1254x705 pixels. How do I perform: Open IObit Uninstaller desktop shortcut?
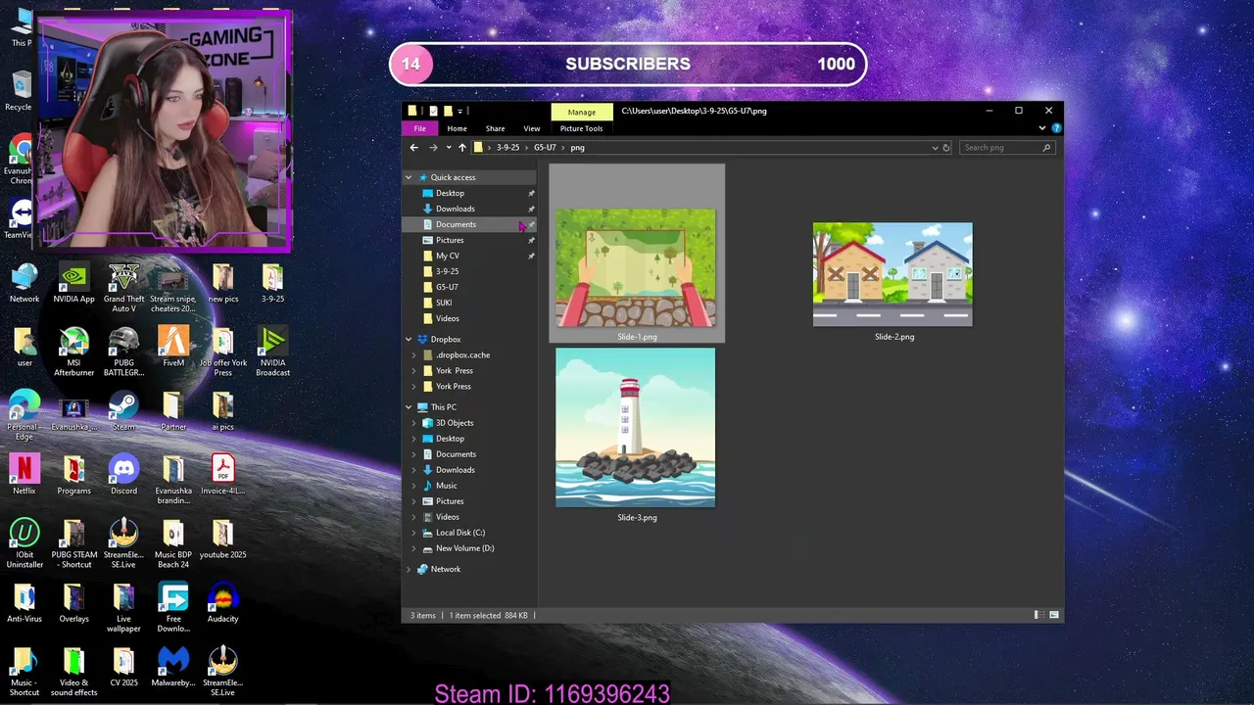pyautogui.click(x=24, y=543)
